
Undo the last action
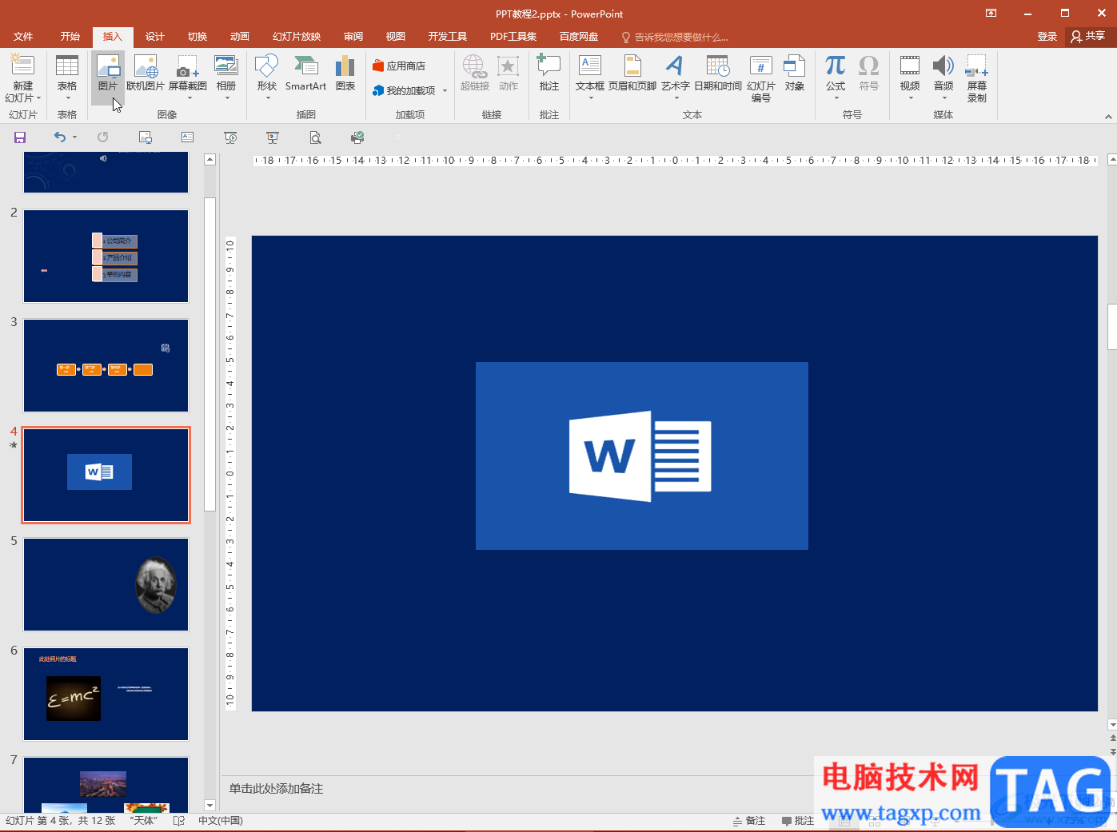60,137
